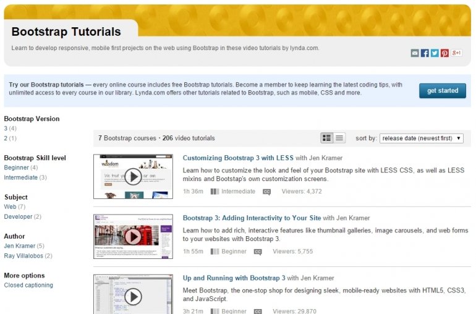
Task: Open the Up and Running course thumbnail
Action: tap(133, 294)
